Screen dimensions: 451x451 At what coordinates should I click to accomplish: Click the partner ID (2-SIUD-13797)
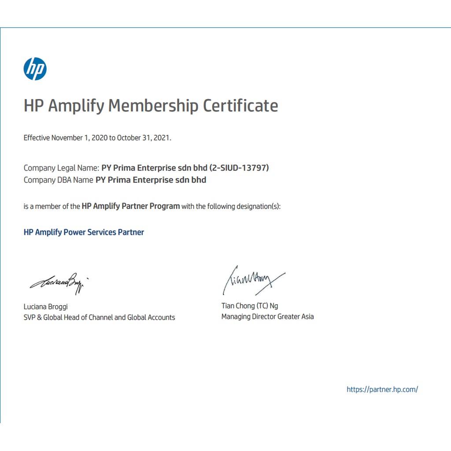click(239, 168)
